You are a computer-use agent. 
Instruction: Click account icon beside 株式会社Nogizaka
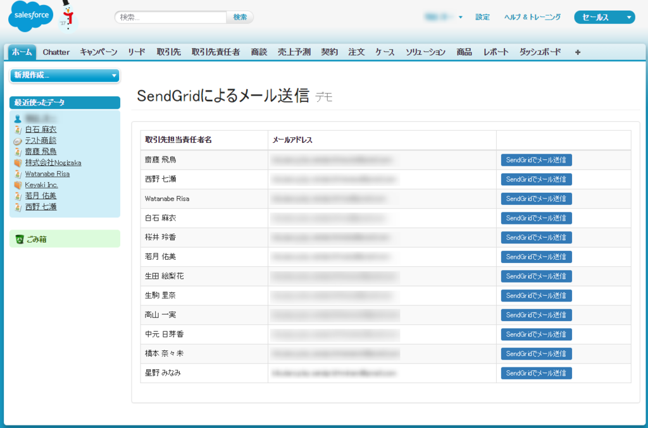18,162
